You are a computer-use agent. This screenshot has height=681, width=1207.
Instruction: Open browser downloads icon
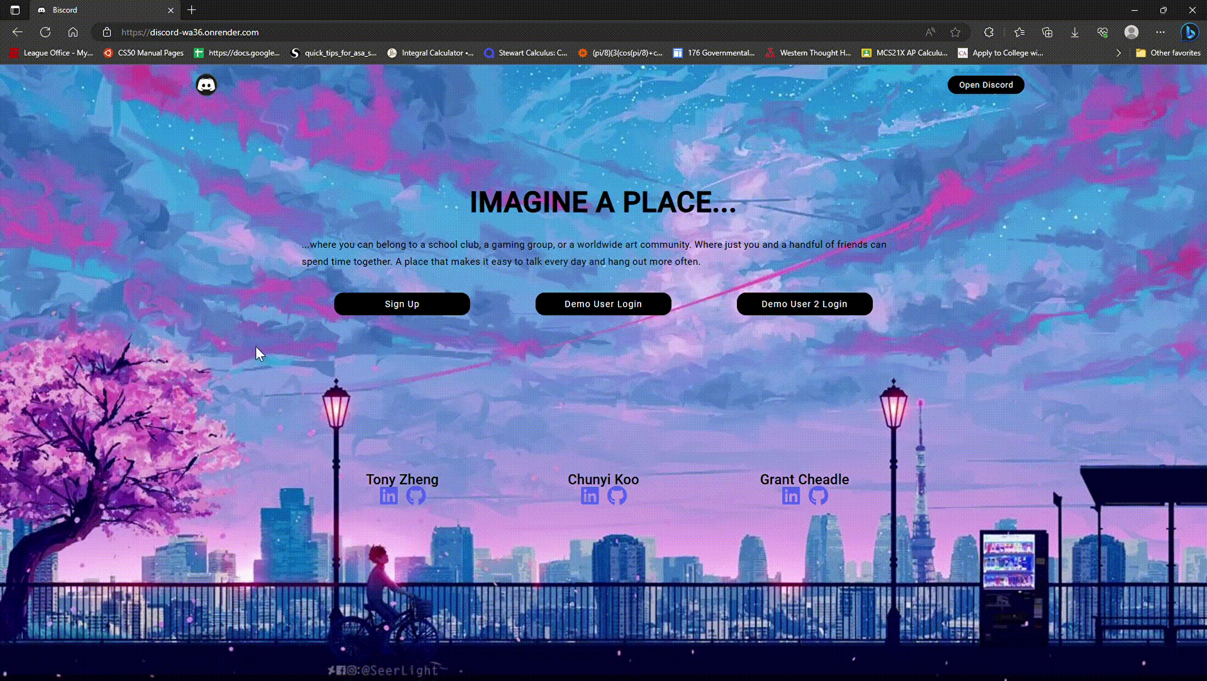coord(1075,32)
